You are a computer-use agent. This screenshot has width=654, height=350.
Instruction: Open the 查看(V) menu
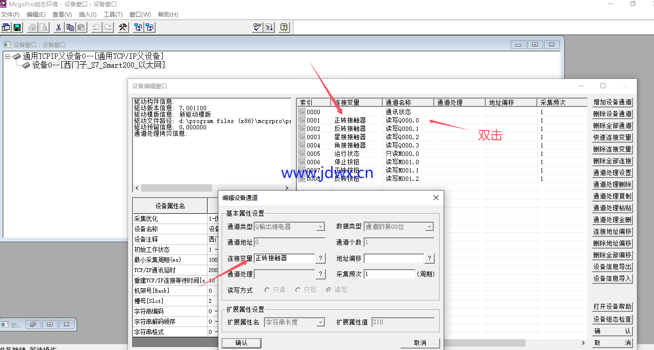point(62,15)
